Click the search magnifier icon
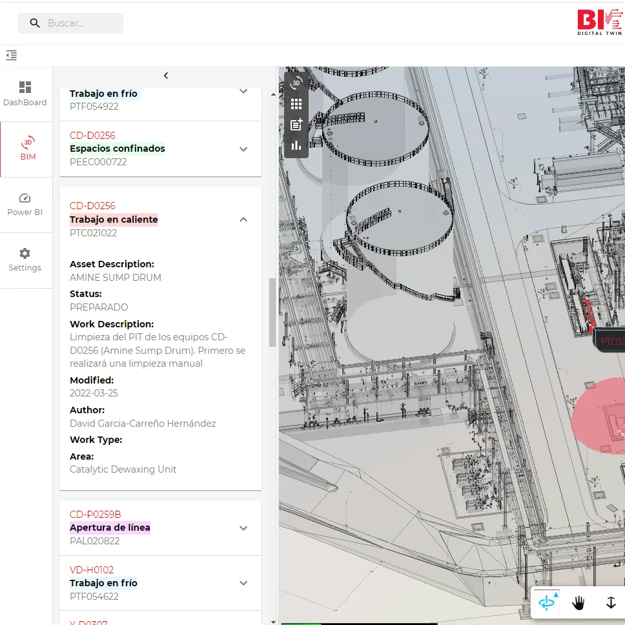This screenshot has width=625, height=625. tap(34, 23)
